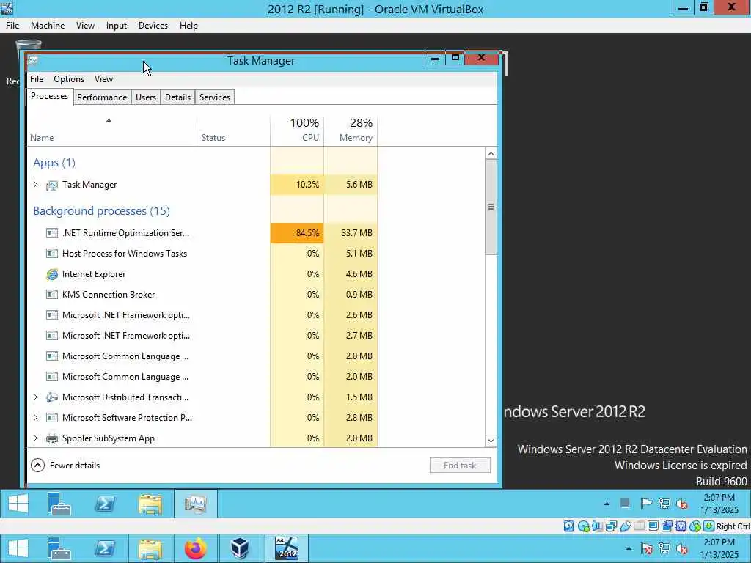Open Firefox from host taskbar
The image size is (751, 563).
195,548
